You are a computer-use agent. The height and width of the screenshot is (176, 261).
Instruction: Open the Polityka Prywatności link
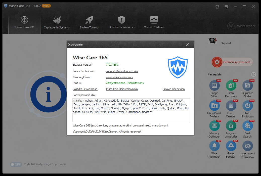point(85,89)
